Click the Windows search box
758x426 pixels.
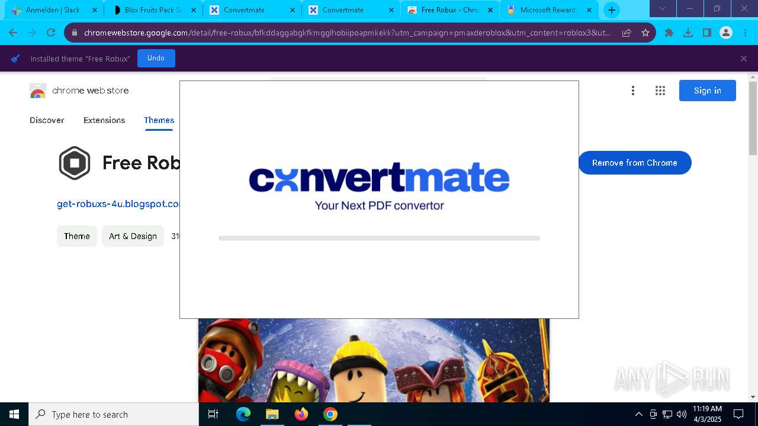click(114, 414)
